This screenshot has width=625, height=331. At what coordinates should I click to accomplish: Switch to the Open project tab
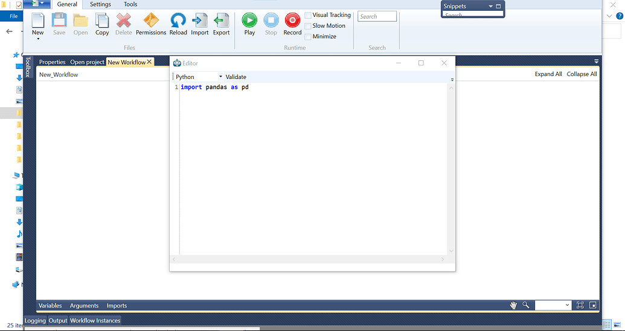point(88,61)
